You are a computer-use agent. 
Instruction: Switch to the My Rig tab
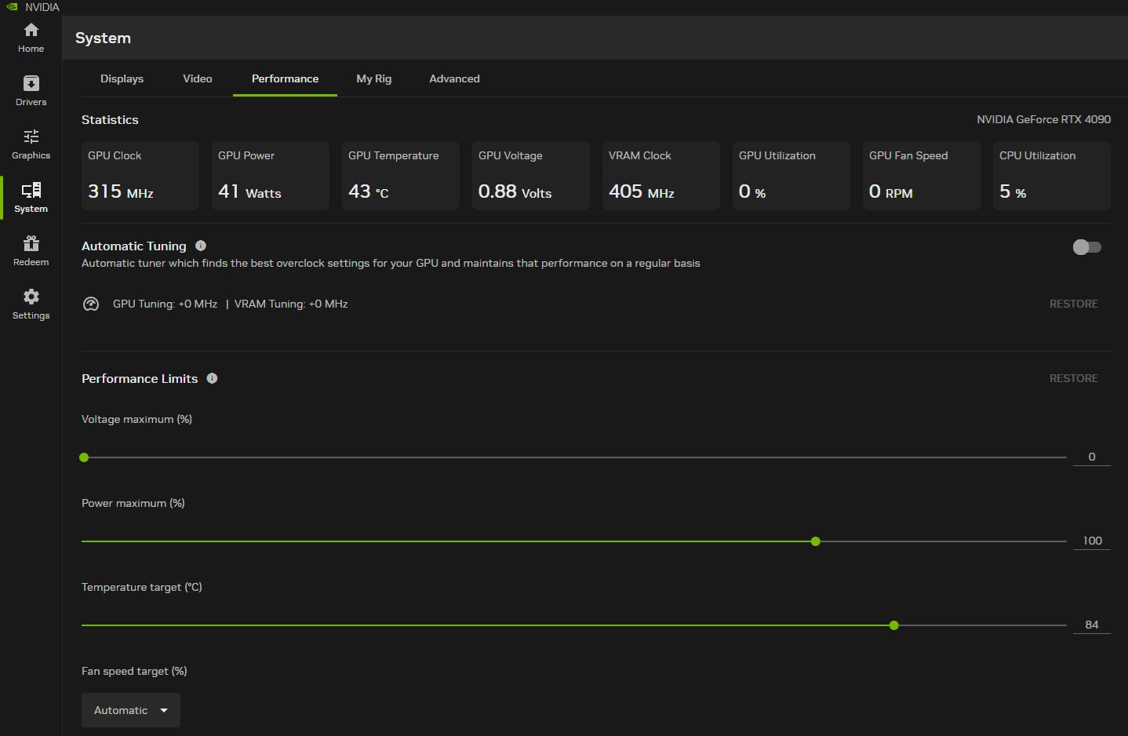(x=374, y=78)
